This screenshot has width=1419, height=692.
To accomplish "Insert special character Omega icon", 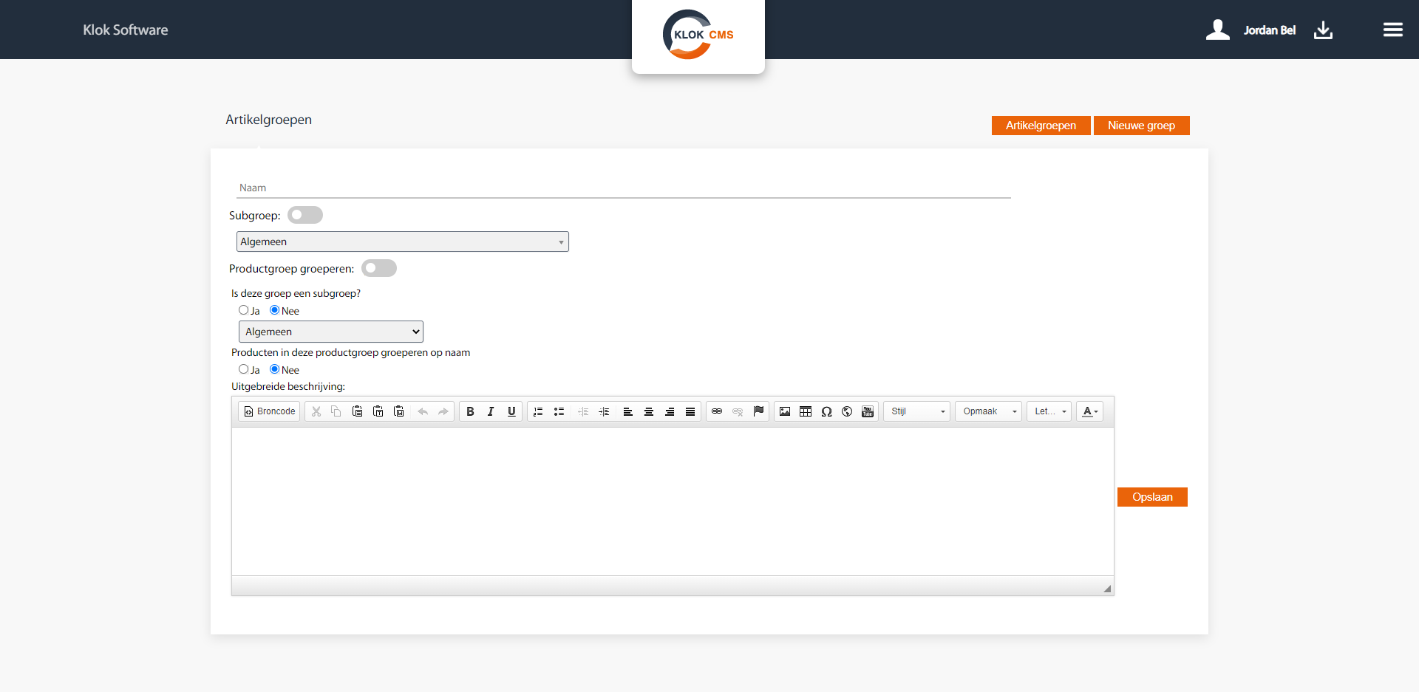I will pyautogui.click(x=826, y=411).
